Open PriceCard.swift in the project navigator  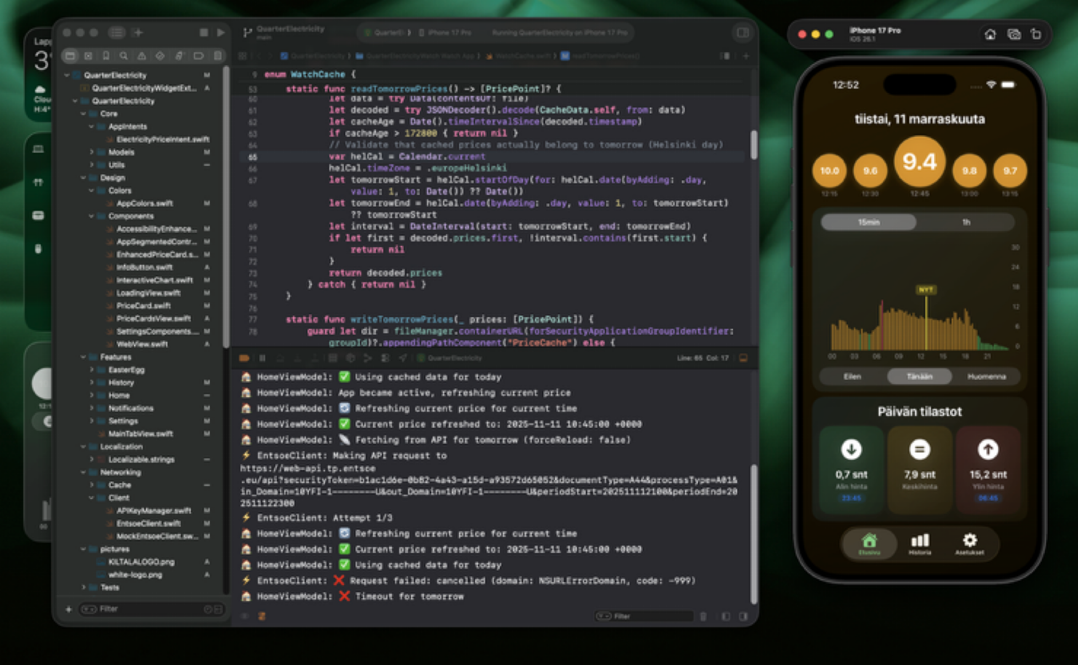[x=143, y=305]
